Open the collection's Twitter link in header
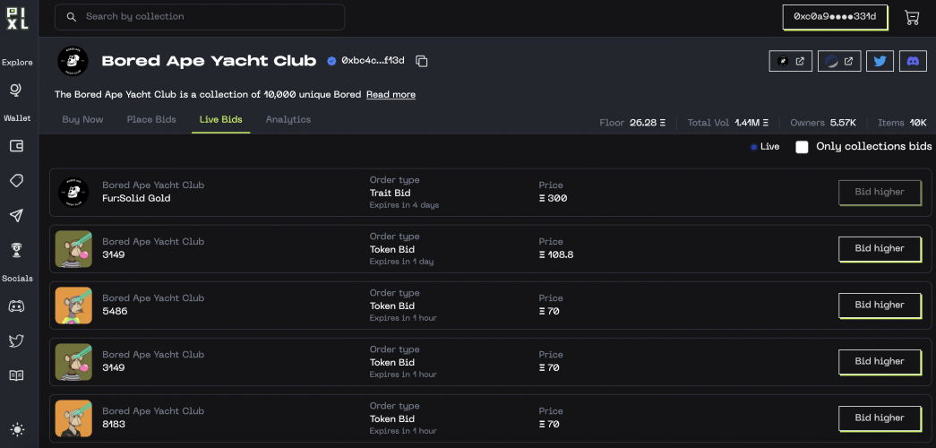This screenshot has height=448, width=936. tap(880, 61)
